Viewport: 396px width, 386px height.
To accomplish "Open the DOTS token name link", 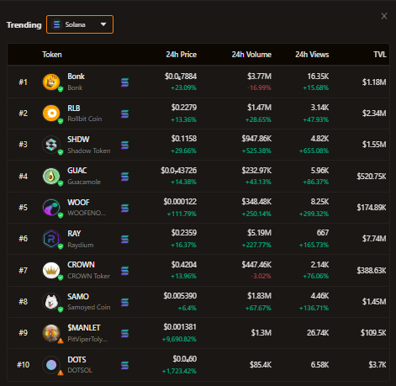I will (x=77, y=359).
